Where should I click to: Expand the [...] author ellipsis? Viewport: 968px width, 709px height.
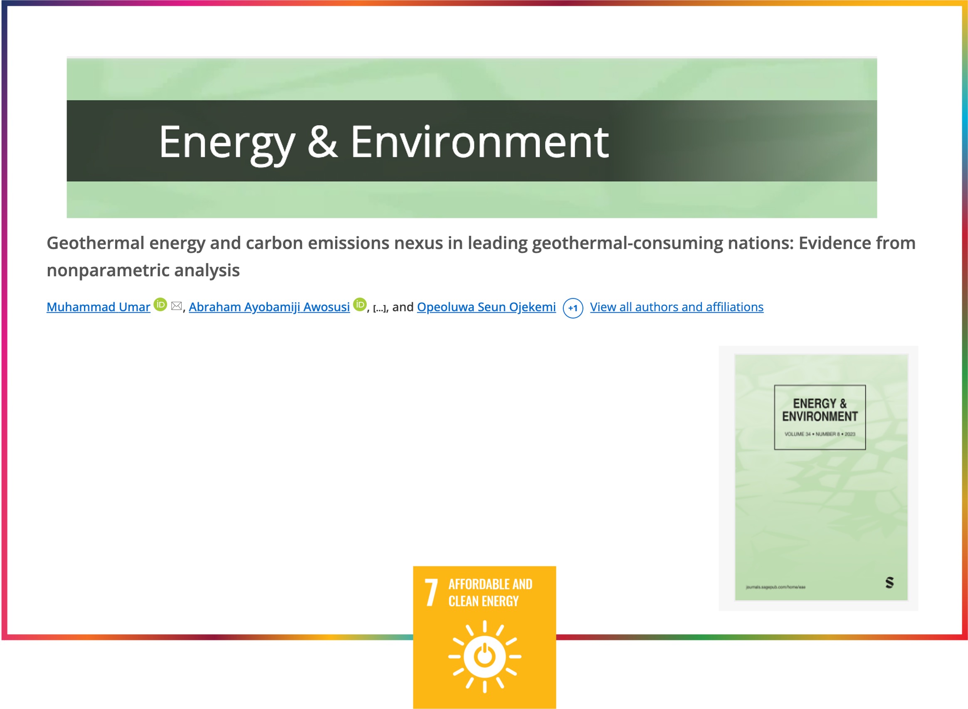[x=379, y=308]
